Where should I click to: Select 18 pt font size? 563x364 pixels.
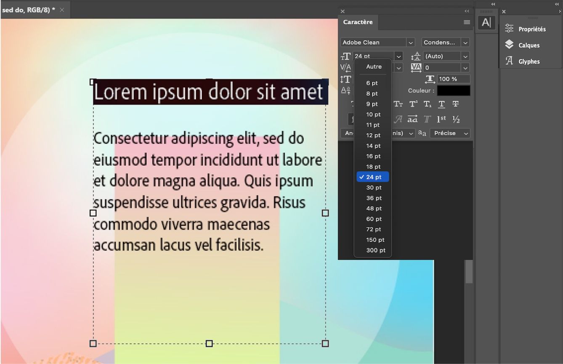(x=373, y=167)
